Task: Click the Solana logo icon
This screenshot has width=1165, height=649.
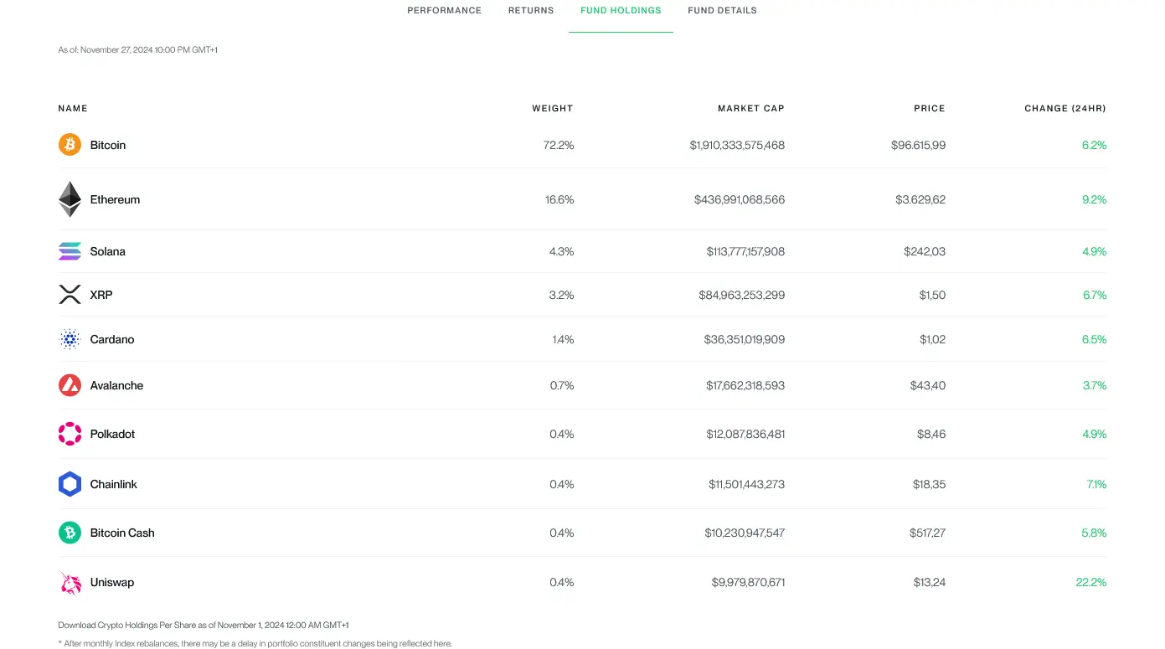Action: pos(70,251)
